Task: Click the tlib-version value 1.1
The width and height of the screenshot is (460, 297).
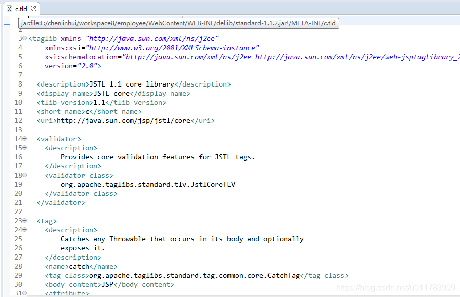Action: click(x=99, y=103)
